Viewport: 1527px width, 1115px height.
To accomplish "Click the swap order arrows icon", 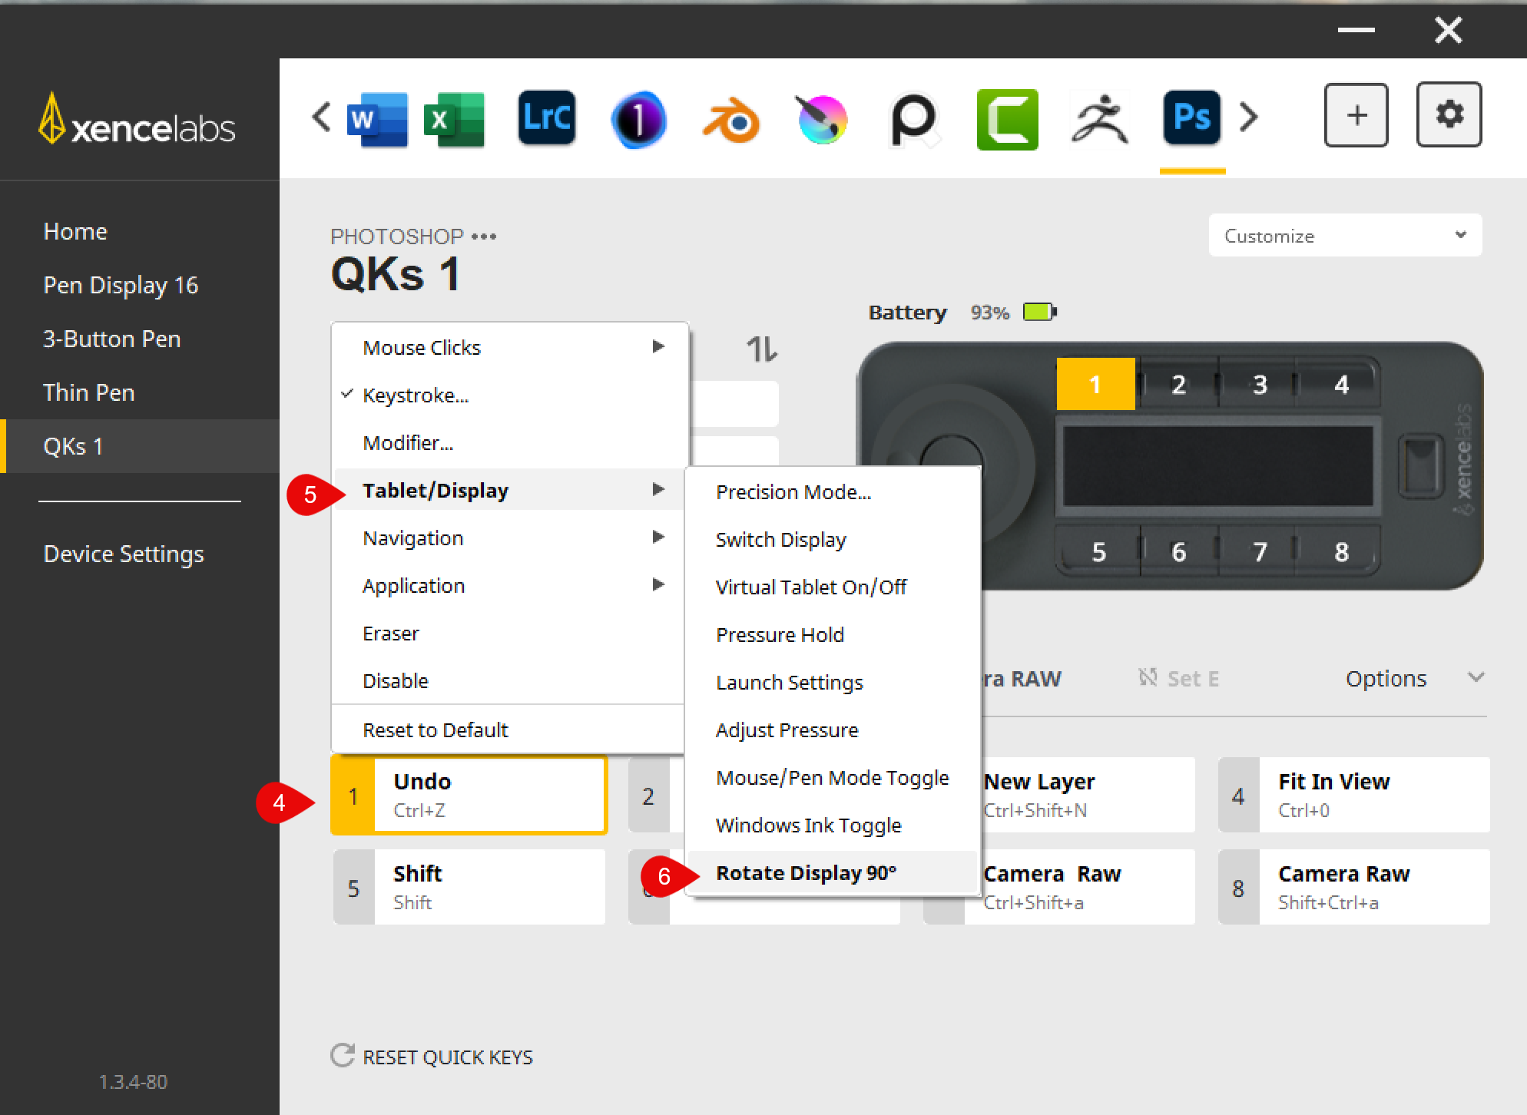I will (x=761, y=349).
